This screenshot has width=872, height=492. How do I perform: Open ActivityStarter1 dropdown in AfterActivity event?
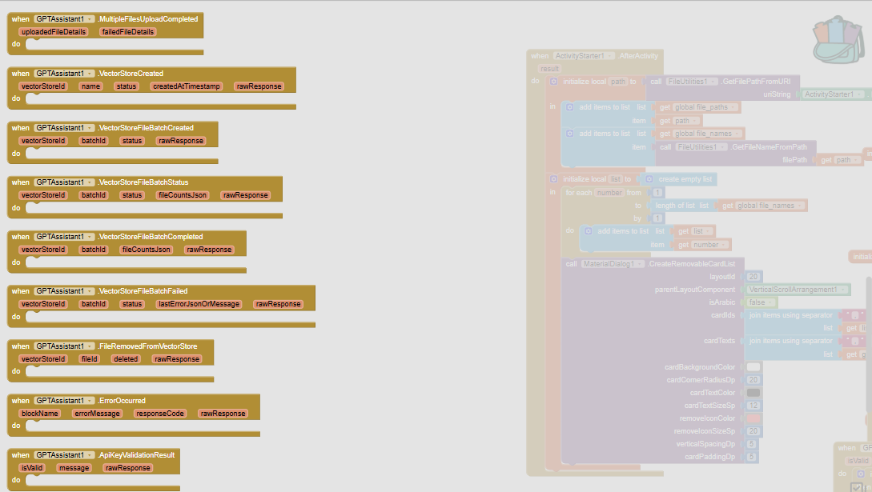pyautogui.click(x=610, y=56)
